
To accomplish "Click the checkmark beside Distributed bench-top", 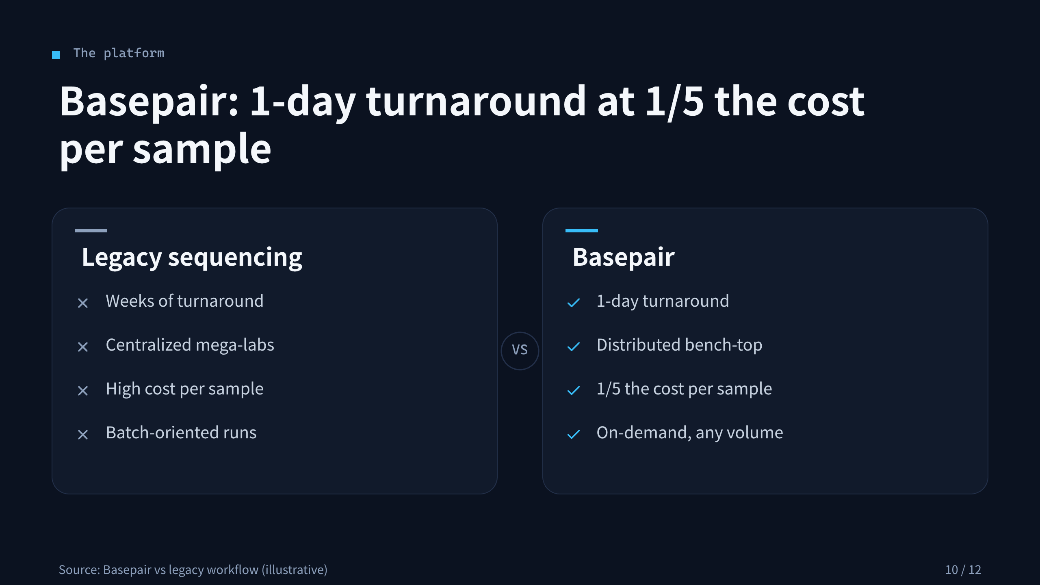I will pos(574,347).
